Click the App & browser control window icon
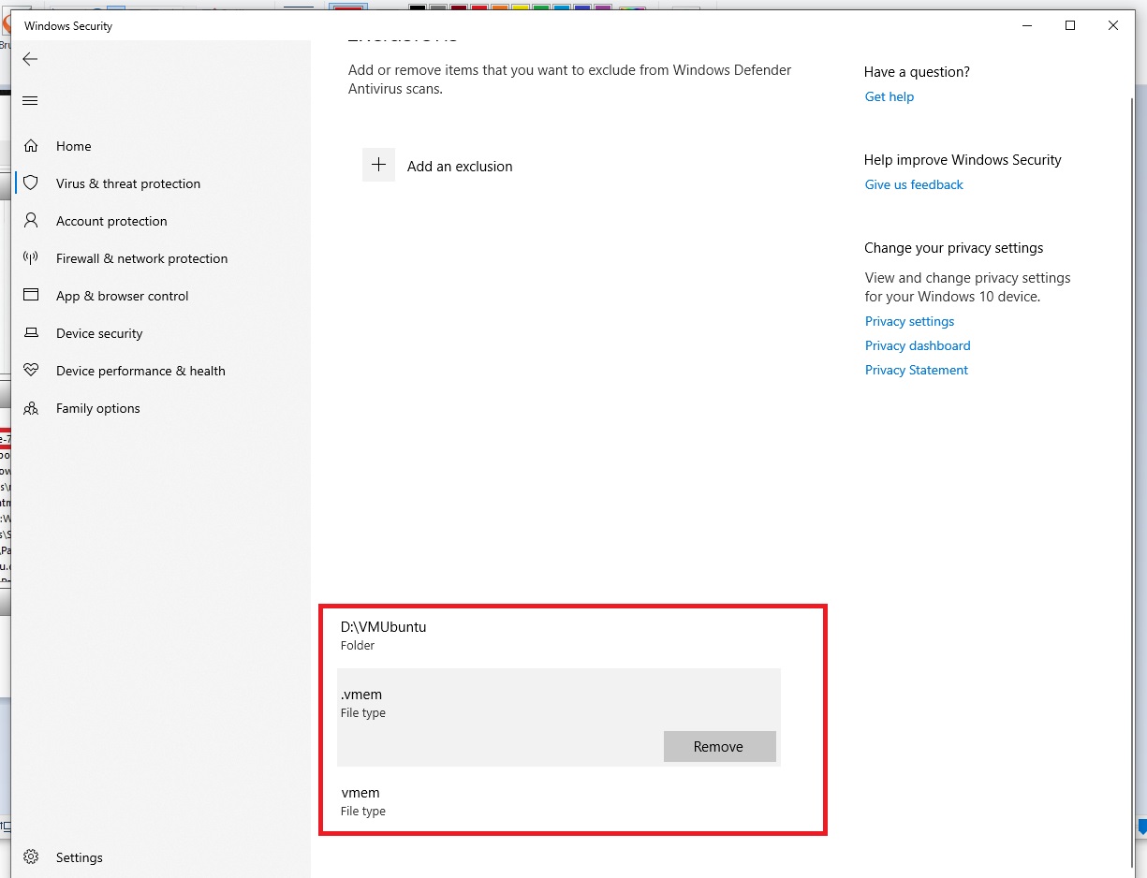Image resolution: width=1147 pixels, height=878 pixels. tap(31, 295)
